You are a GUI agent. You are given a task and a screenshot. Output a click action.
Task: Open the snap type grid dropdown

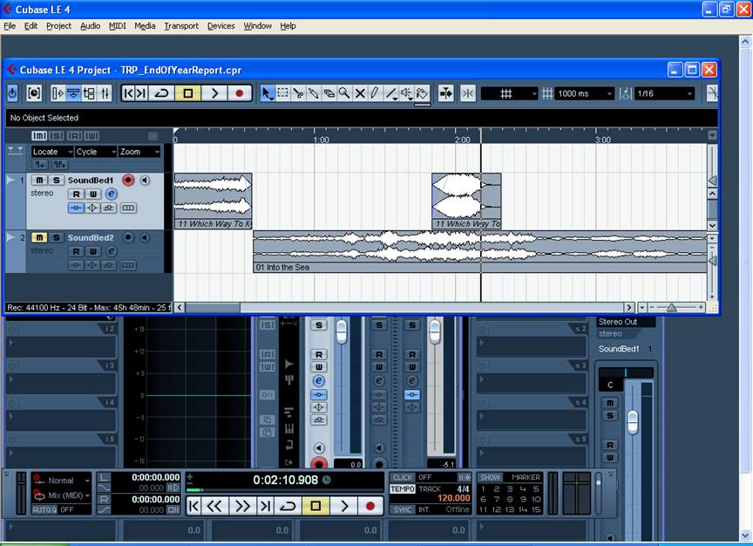tap(509, 93)
